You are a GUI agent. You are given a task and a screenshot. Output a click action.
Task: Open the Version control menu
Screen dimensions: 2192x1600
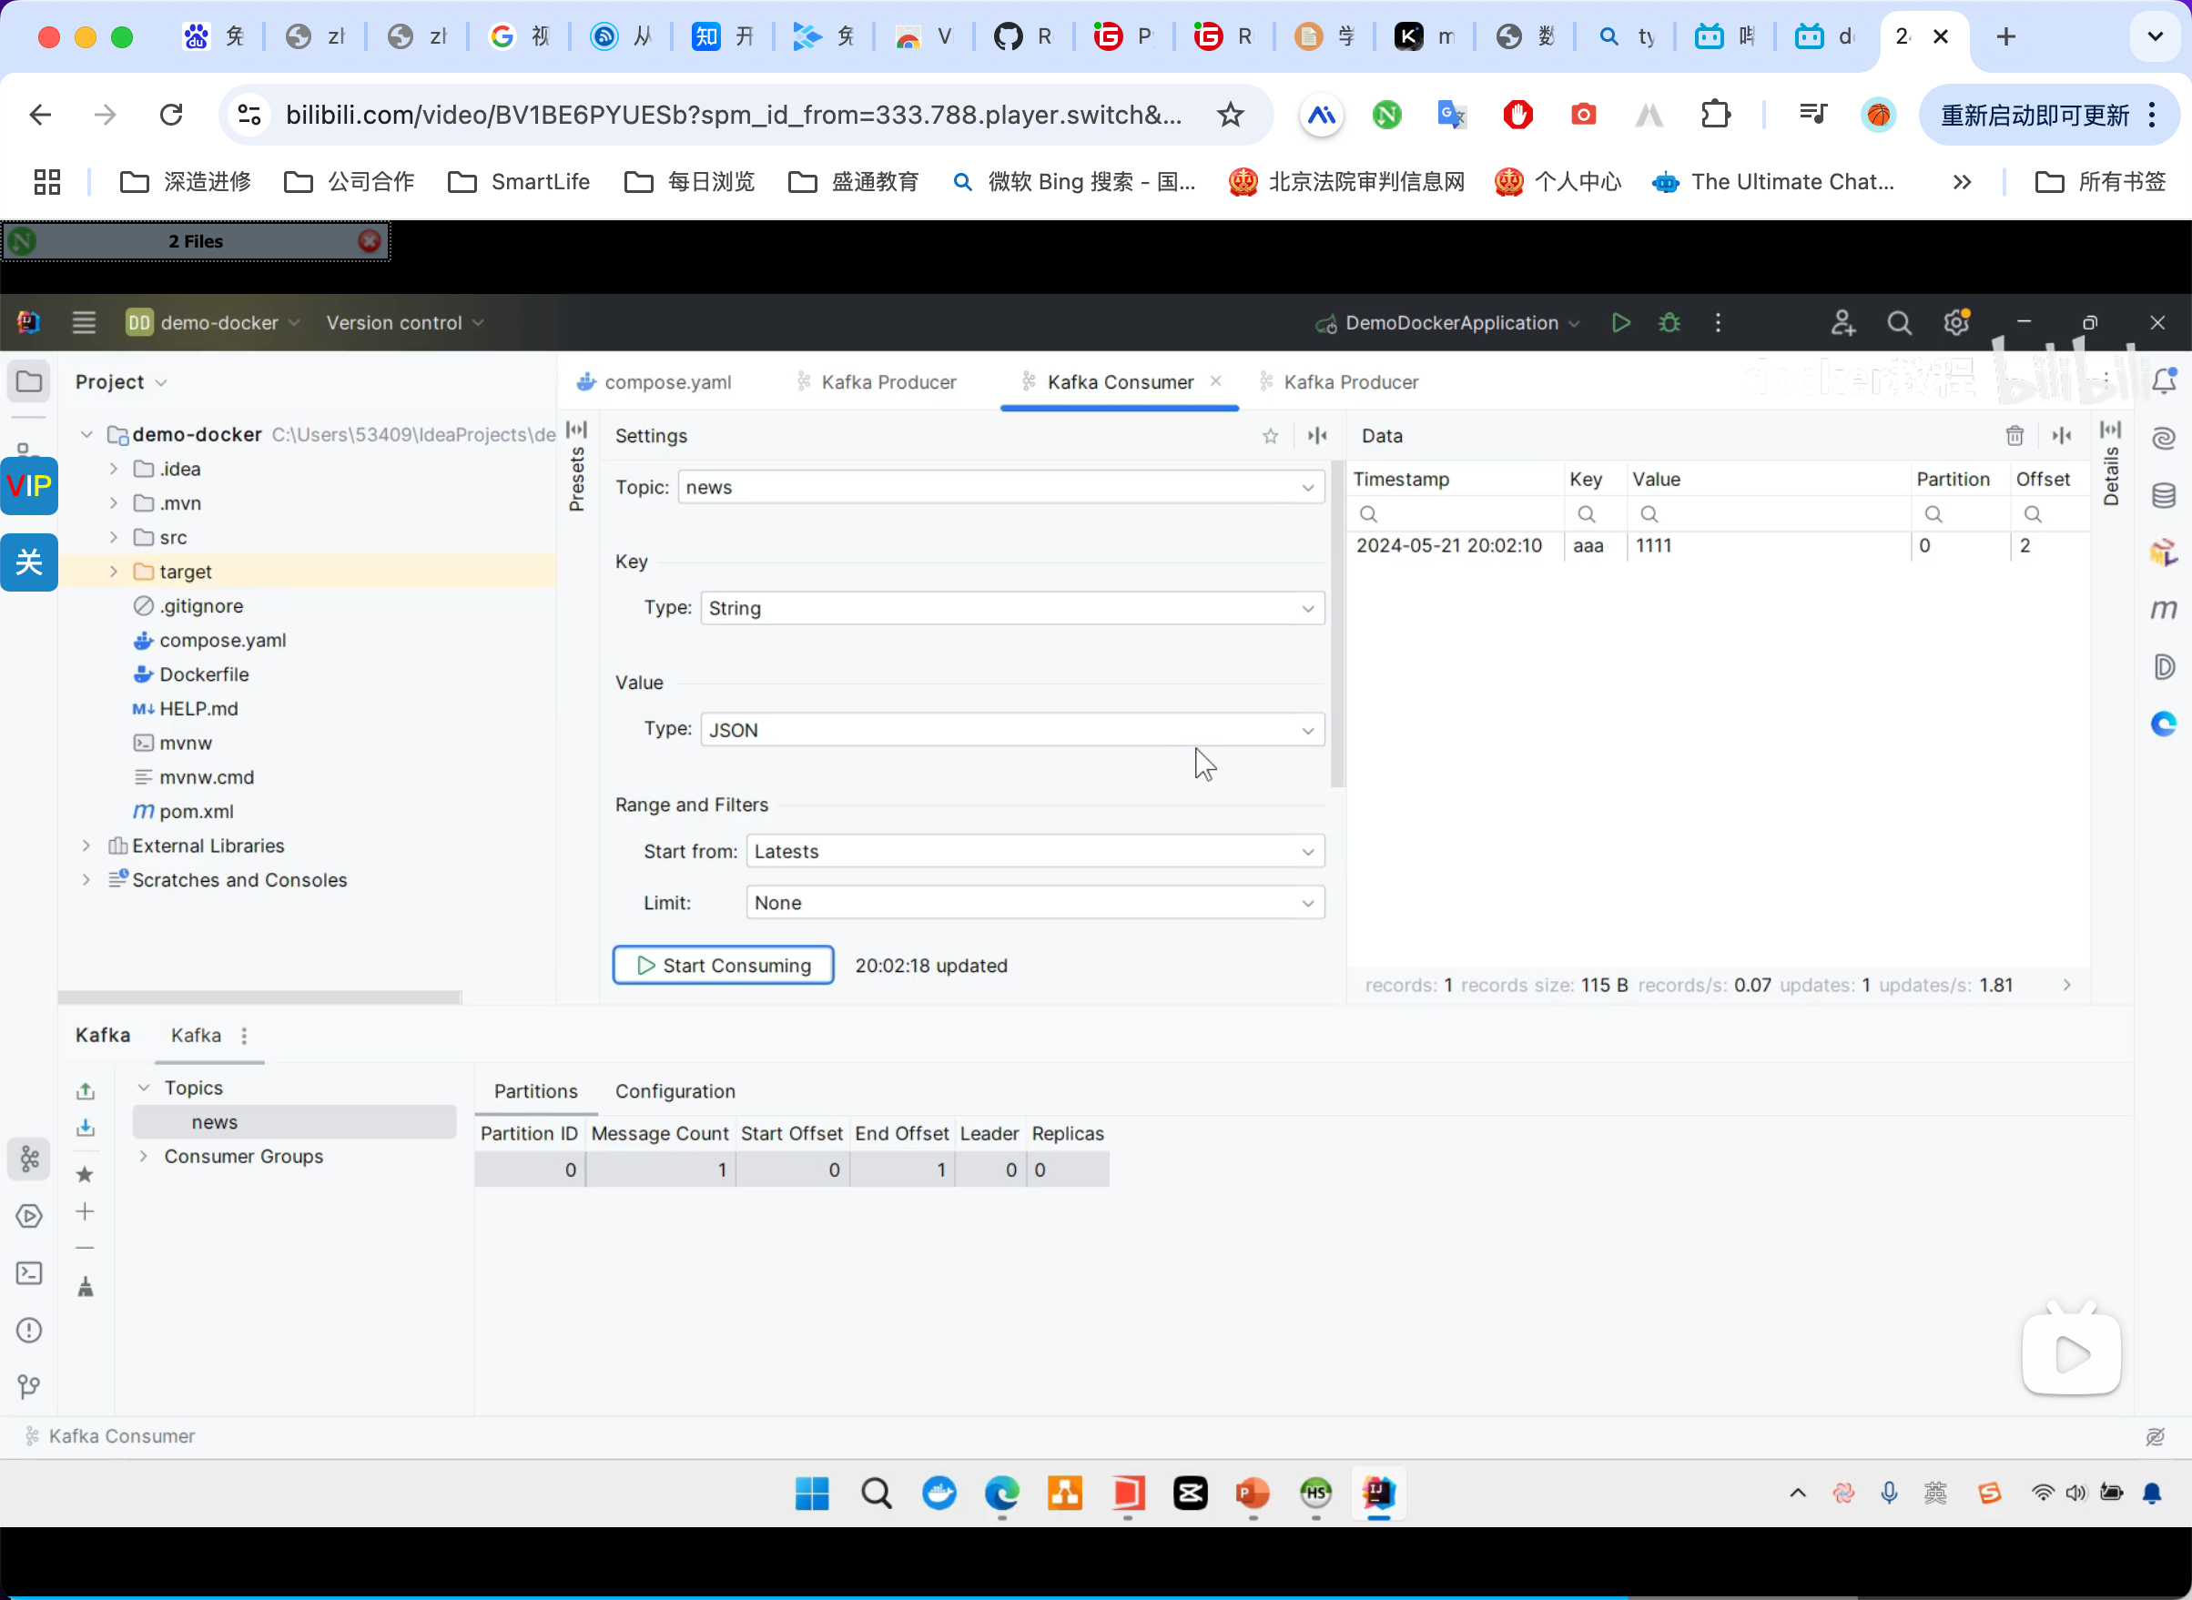tap(404, 322)
